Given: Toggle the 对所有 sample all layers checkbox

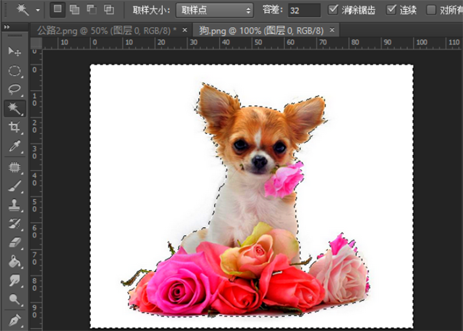Looking at the screenshot, I should tap(431, 10).
